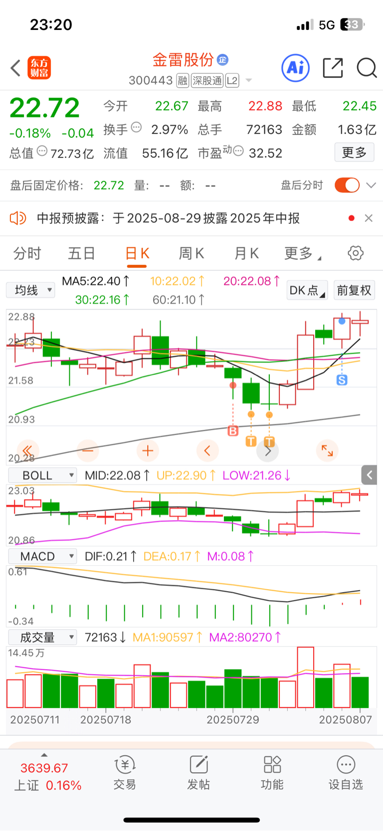Tap the share export icon
Image resolution: width=383 pixels, height=831 pixels.
333,67
